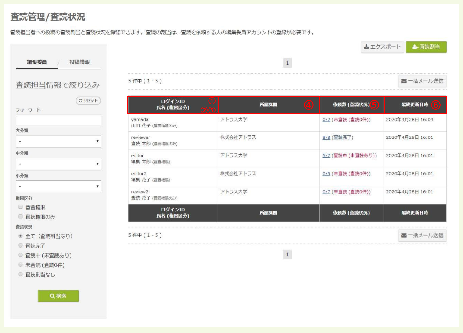
Task: Open the 5/7 link for editor
Action: tap(326, 155)
